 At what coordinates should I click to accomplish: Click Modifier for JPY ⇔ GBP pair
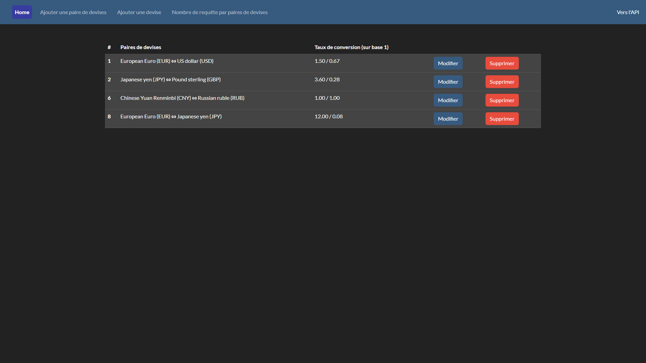(x=448, y=82)
